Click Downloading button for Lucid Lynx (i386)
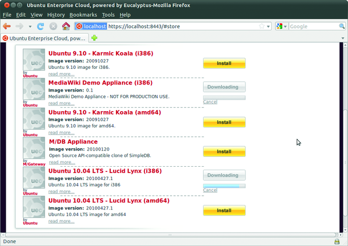The height and width of the screenshot is (246, 348). coord(224,175)
